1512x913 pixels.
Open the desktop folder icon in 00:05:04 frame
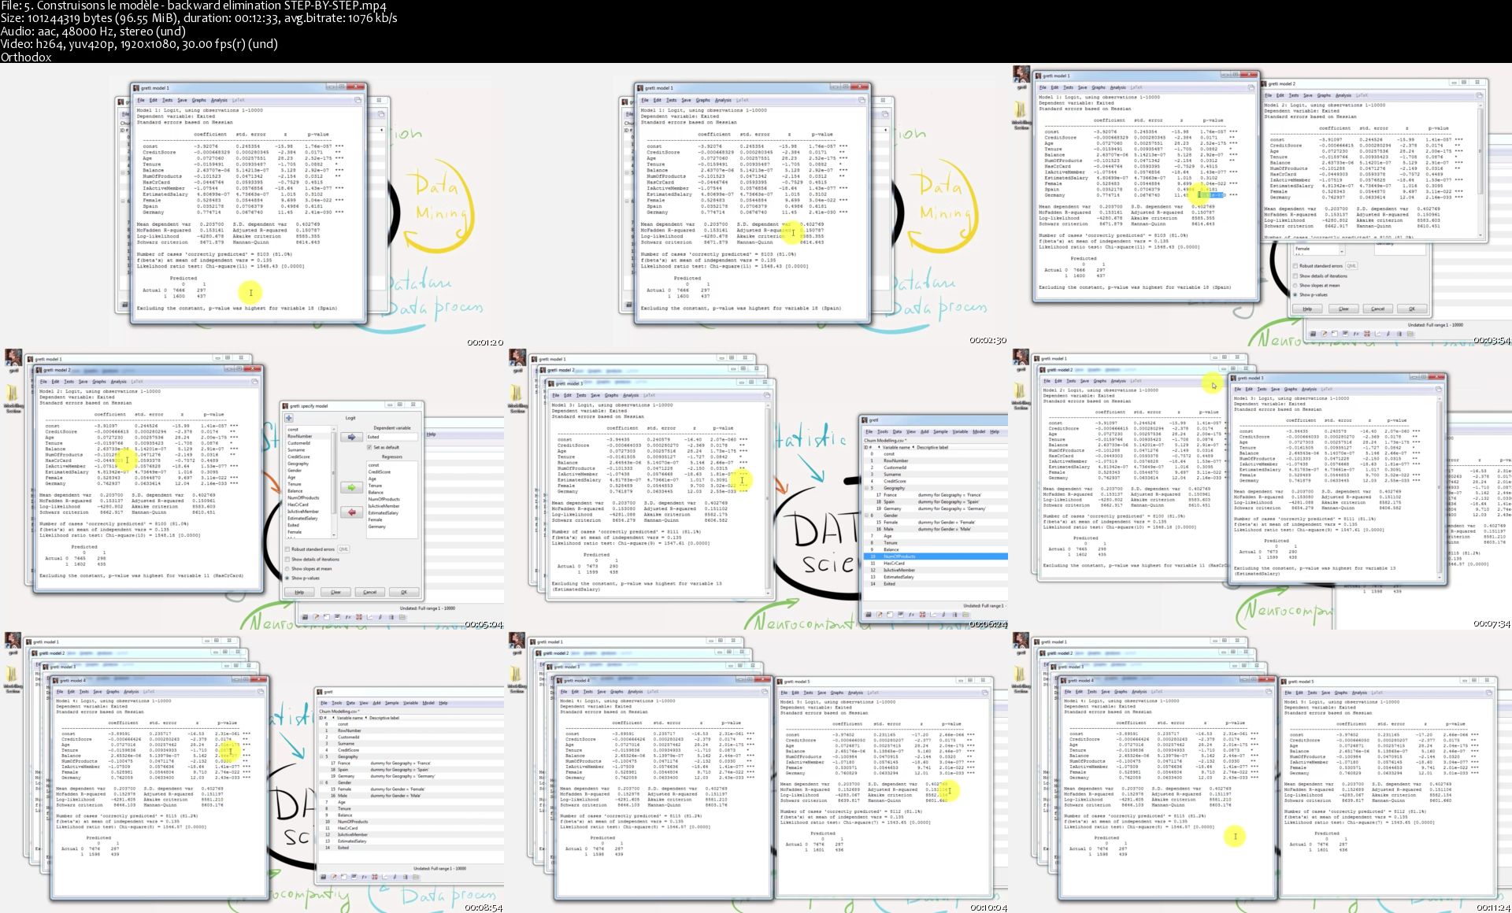pyautogui.click(x=13, y=394)
